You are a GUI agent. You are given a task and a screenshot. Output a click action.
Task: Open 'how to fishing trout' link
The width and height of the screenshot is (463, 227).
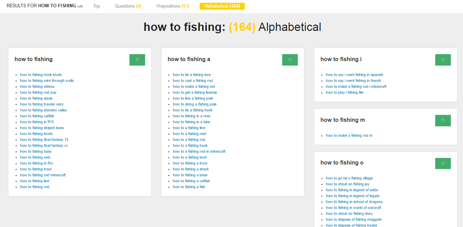point(36,169)
